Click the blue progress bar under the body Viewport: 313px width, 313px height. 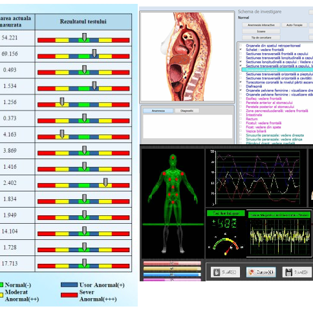click(172, 275)
